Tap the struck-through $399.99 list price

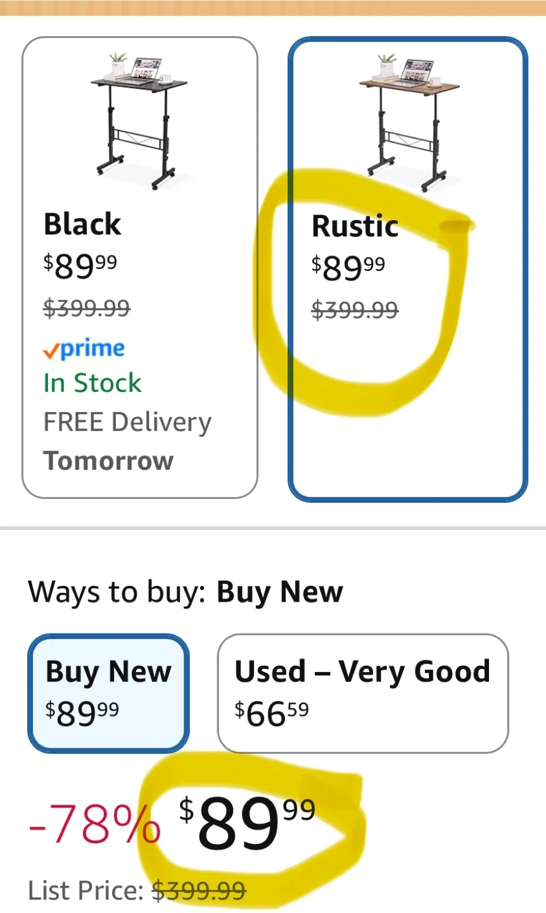[199, 891]
